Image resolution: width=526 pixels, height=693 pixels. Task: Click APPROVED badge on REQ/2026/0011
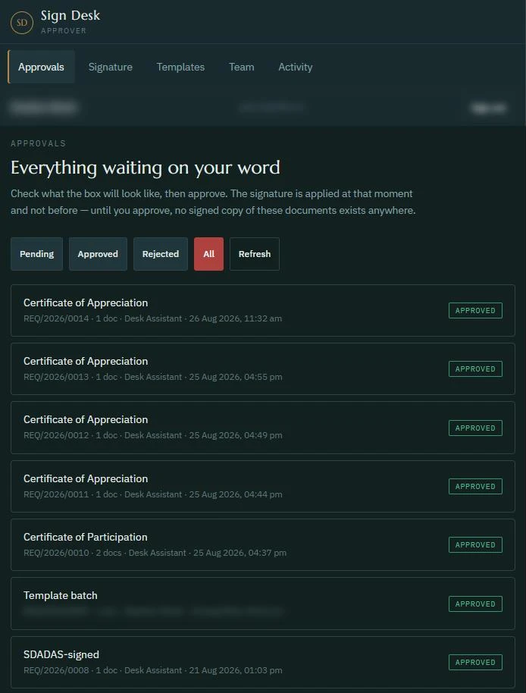point(476,486)
